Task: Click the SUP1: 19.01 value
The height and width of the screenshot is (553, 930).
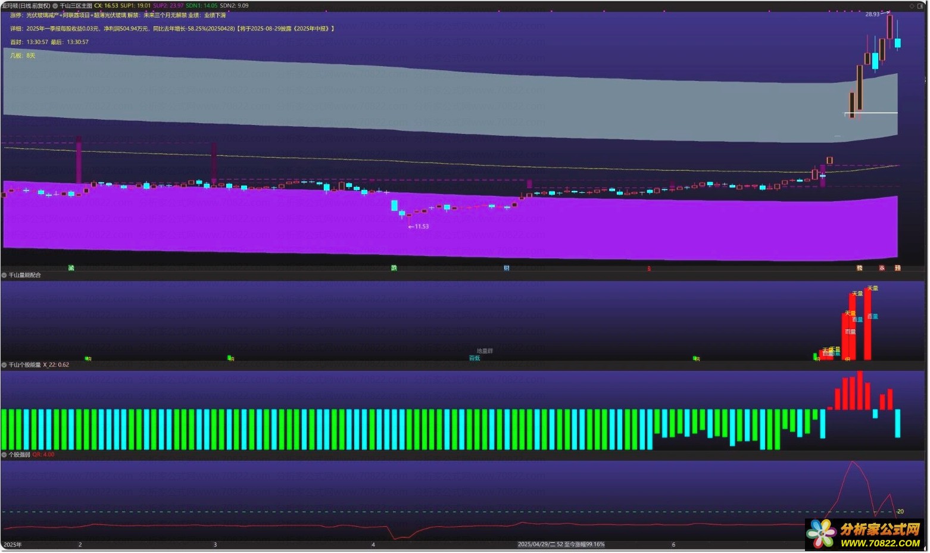Action: 136,6
